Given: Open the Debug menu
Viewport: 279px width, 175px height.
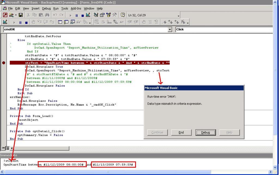Looking at the screenshot, I should click(x=46, y=8).
